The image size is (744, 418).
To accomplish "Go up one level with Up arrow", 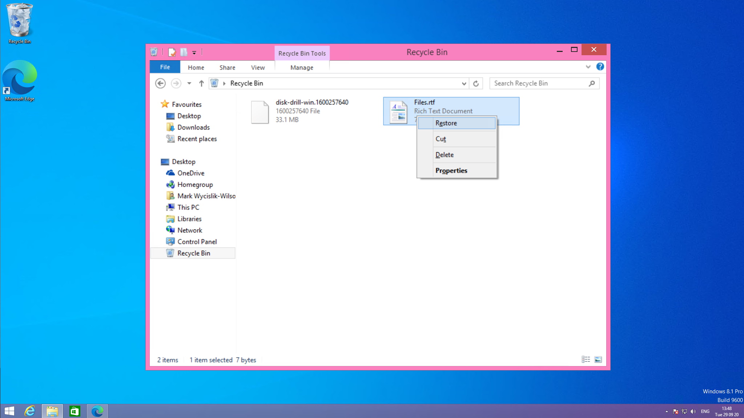I will (201, 84).
